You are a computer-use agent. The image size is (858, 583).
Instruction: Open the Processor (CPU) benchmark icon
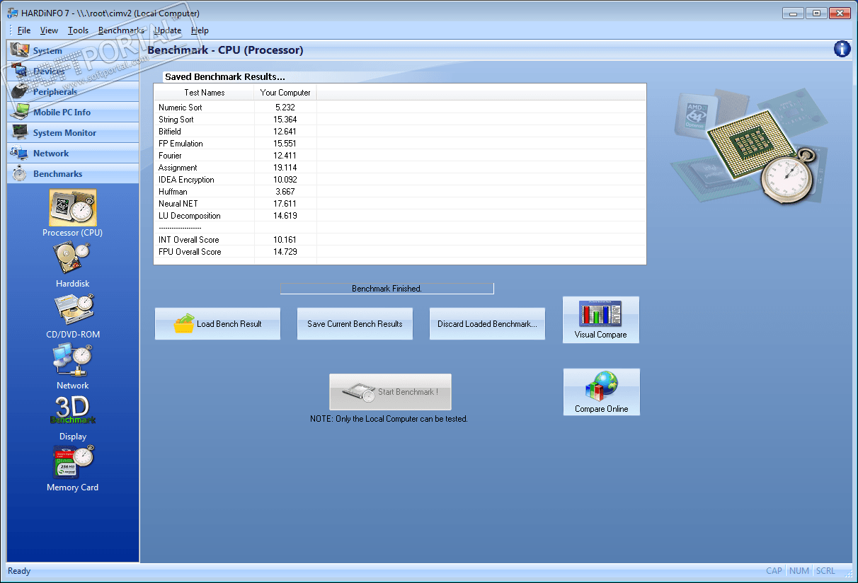pyautogui.click(x=73, y=207)
